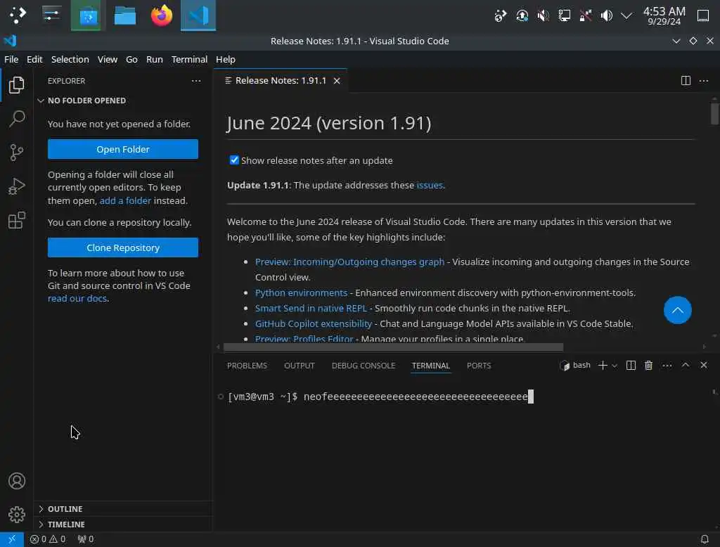720x547 pixels.
Task: Select the bash terminal label
Action: pos(575,365)
